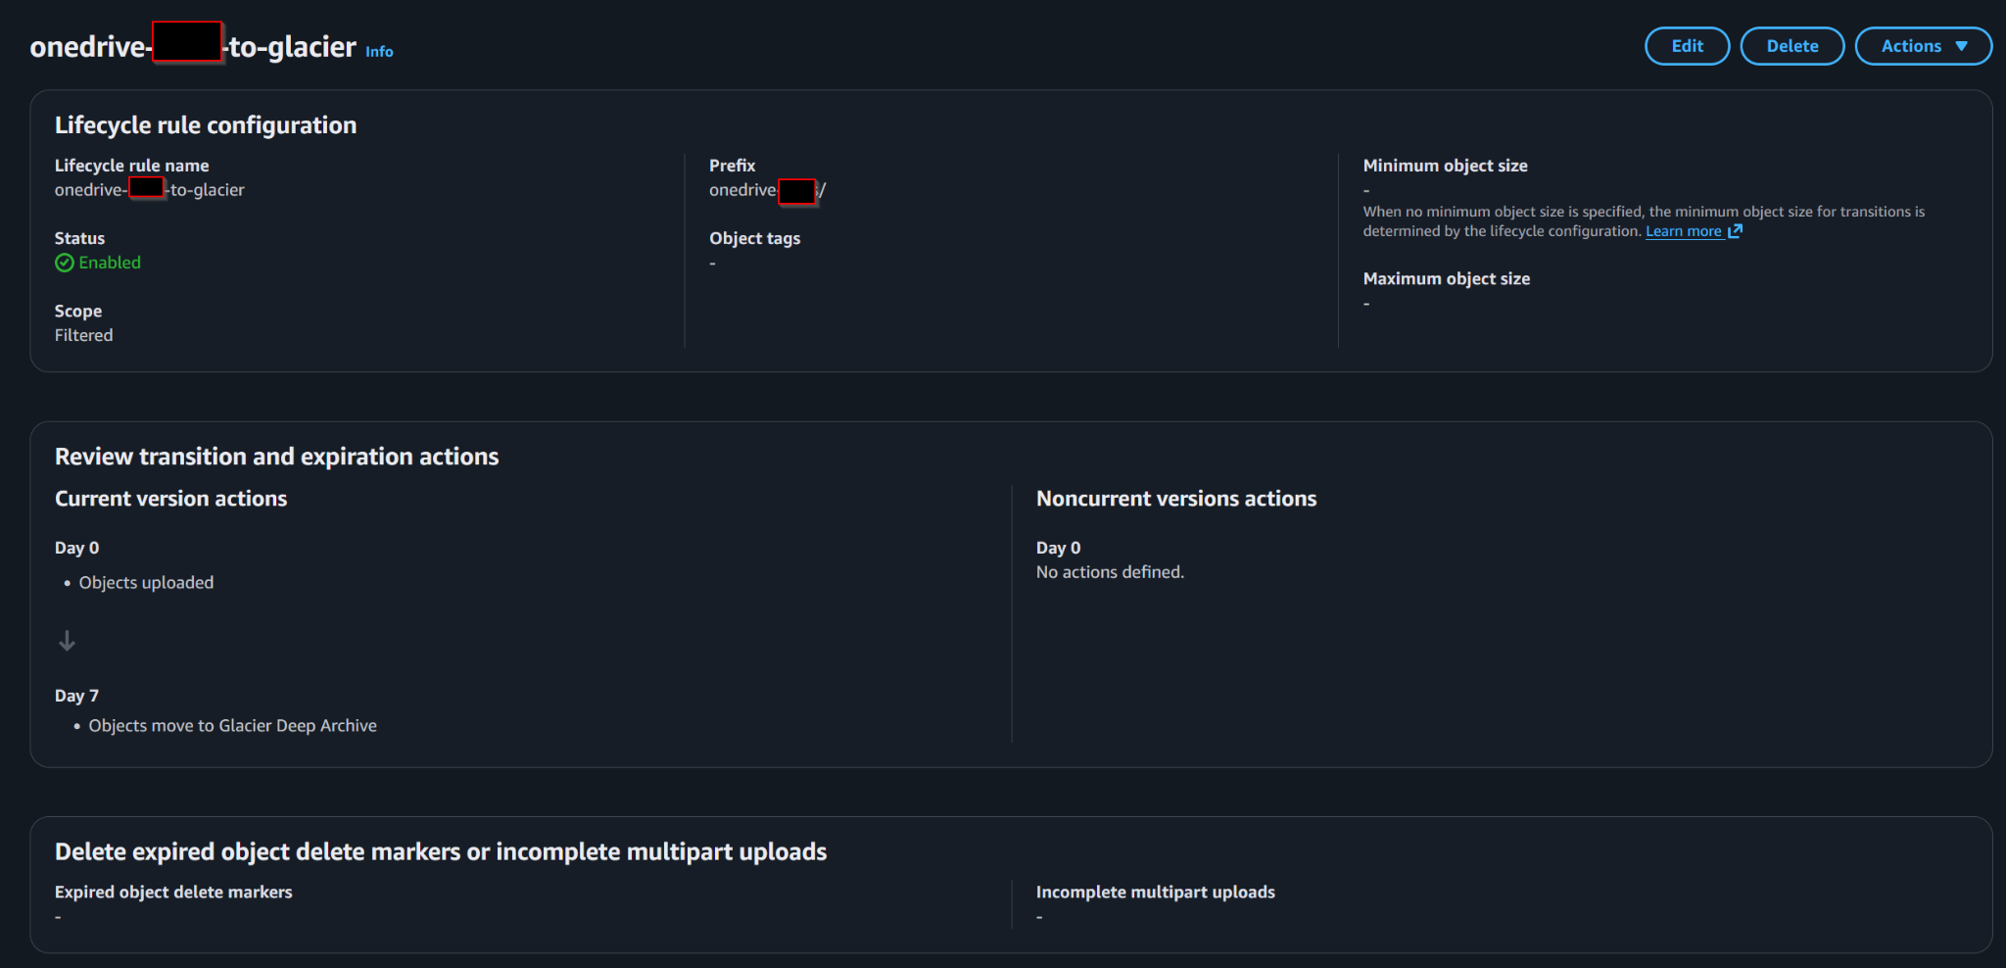Click the Edit button
This screenshot has width=2006, height=968.
click(1687, 46)
